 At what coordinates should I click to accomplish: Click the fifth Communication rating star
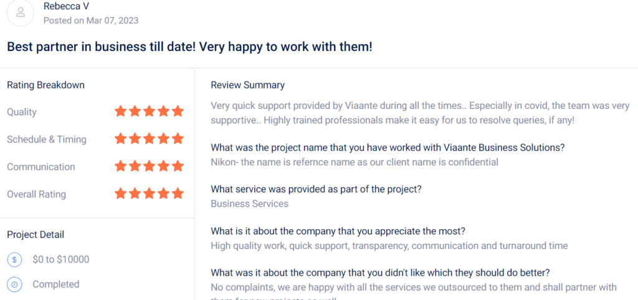tap(178, 166)
